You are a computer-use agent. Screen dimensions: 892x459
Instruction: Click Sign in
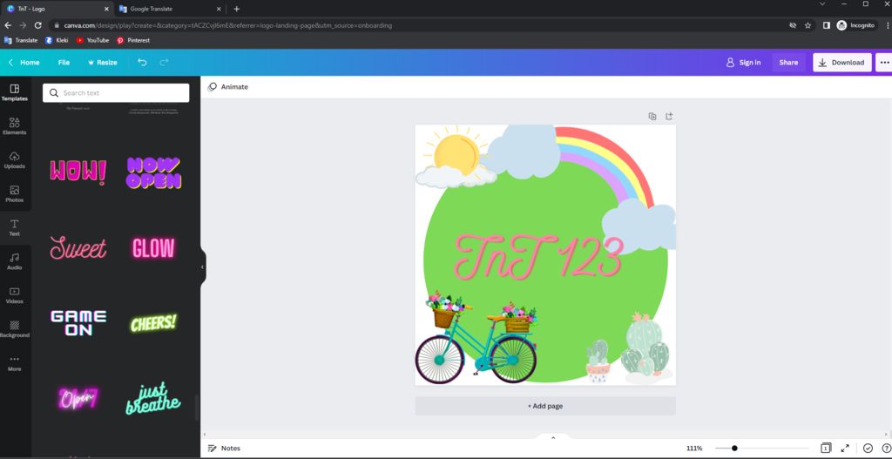pyautogui.click(x=744, y=63)
